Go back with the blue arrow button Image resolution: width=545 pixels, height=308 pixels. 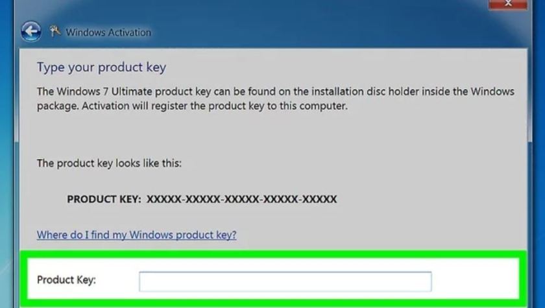click(31, 32)
